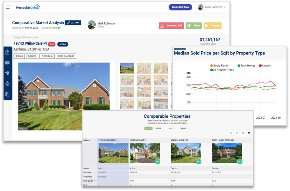Toggle Single Family legend in chart
Screen dimensions: 290x191
coord(219,66)
